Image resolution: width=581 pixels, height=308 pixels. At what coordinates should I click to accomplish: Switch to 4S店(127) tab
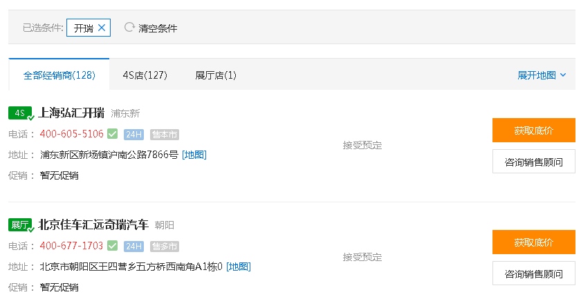[145, 75]
